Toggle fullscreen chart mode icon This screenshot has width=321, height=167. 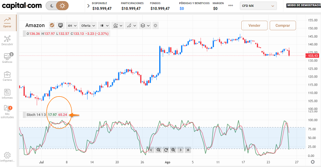coord(155,26)
